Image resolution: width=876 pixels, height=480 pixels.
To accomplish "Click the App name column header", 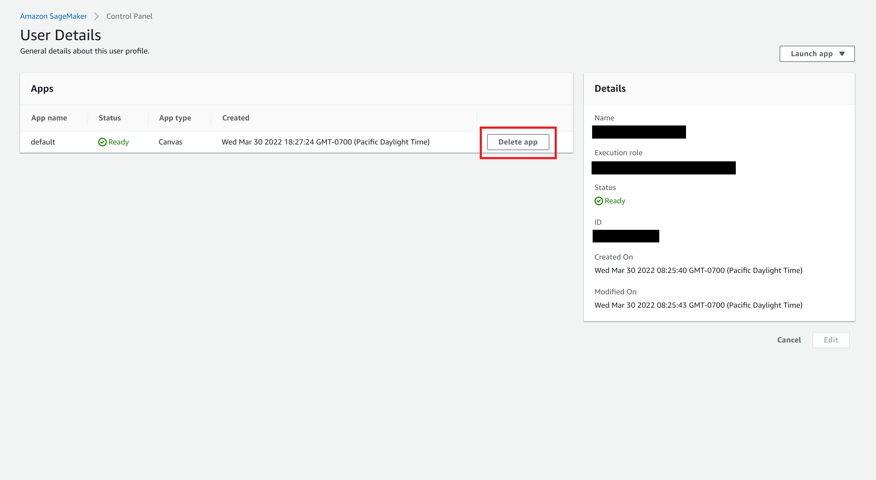I will [x=49, y=118].
